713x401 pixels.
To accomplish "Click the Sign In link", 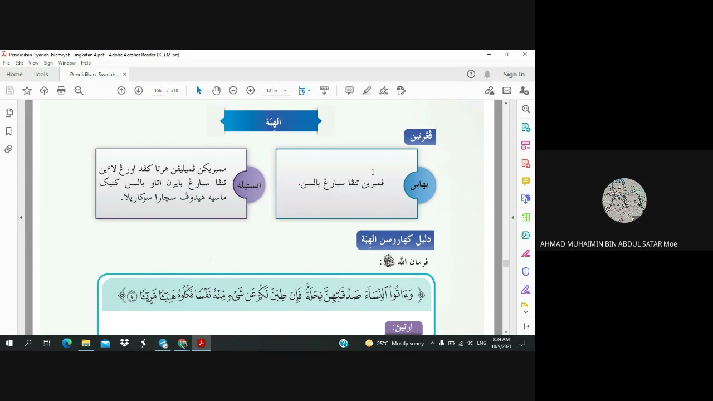I will 514,74.
